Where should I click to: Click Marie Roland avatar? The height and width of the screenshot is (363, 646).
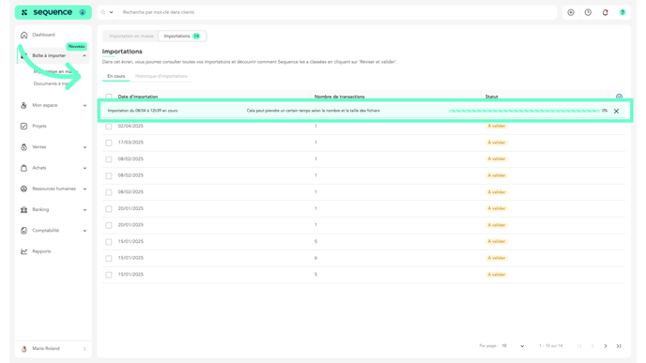23,349
